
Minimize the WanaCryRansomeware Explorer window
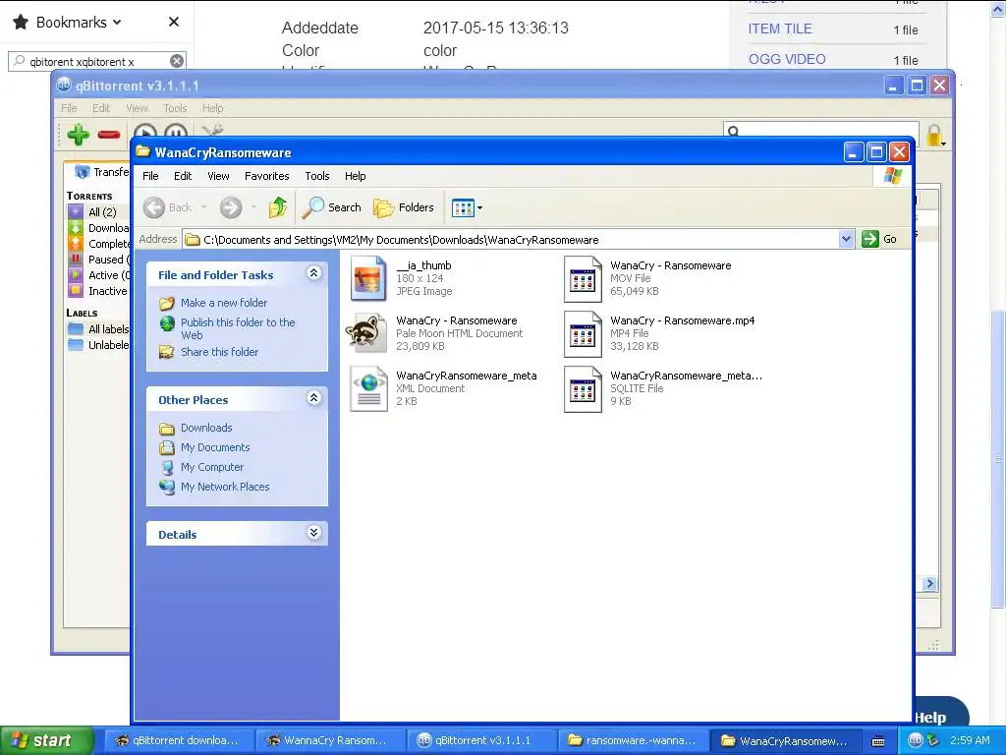[x=853, y=152]
